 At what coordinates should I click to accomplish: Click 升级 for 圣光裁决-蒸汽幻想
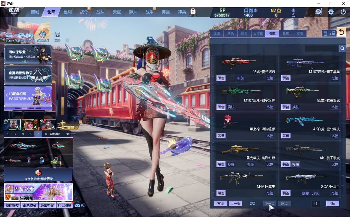click(x=250, y=165)
